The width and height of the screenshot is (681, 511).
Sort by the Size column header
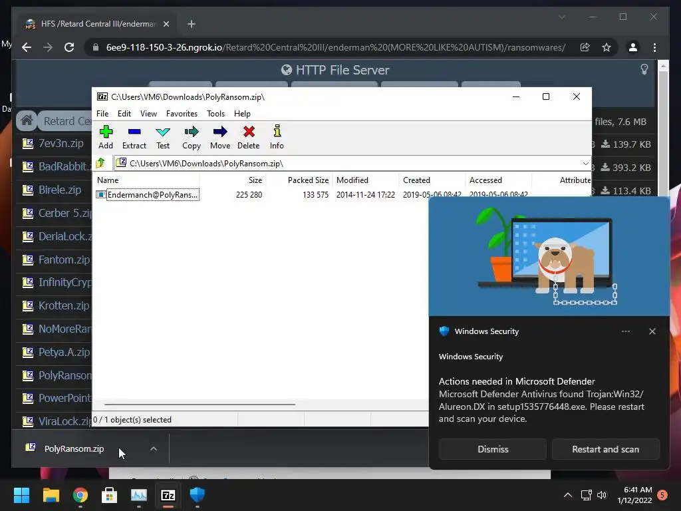(x=233, y=180)
